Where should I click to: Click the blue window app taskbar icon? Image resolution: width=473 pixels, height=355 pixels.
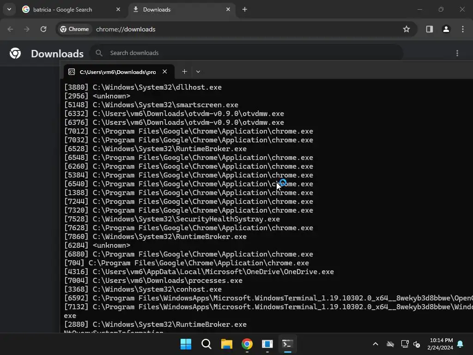click(267, 344)
